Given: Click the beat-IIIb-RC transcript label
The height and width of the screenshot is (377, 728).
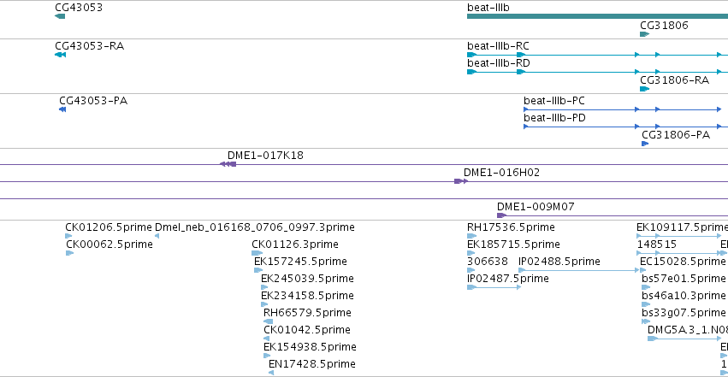Looking at the screenshot, I should pos(498,46).
